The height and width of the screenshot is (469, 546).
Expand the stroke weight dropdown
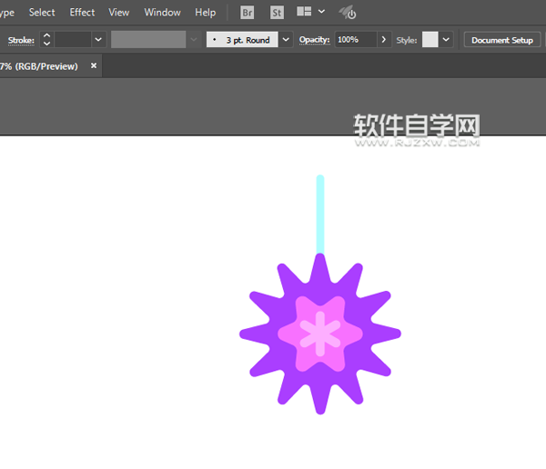98,40
